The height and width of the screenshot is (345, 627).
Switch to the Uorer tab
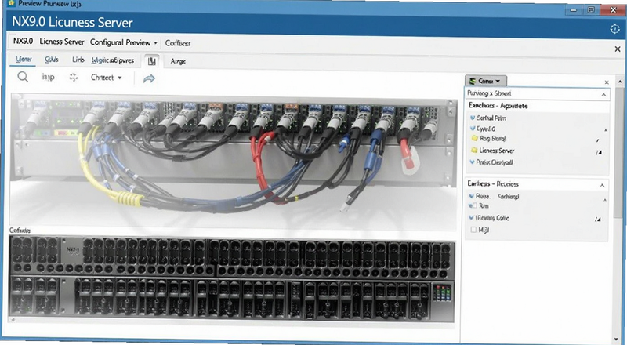click(24, 60)
